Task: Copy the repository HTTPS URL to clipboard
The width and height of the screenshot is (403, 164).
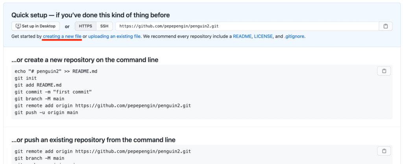Action: click(386, 26)
